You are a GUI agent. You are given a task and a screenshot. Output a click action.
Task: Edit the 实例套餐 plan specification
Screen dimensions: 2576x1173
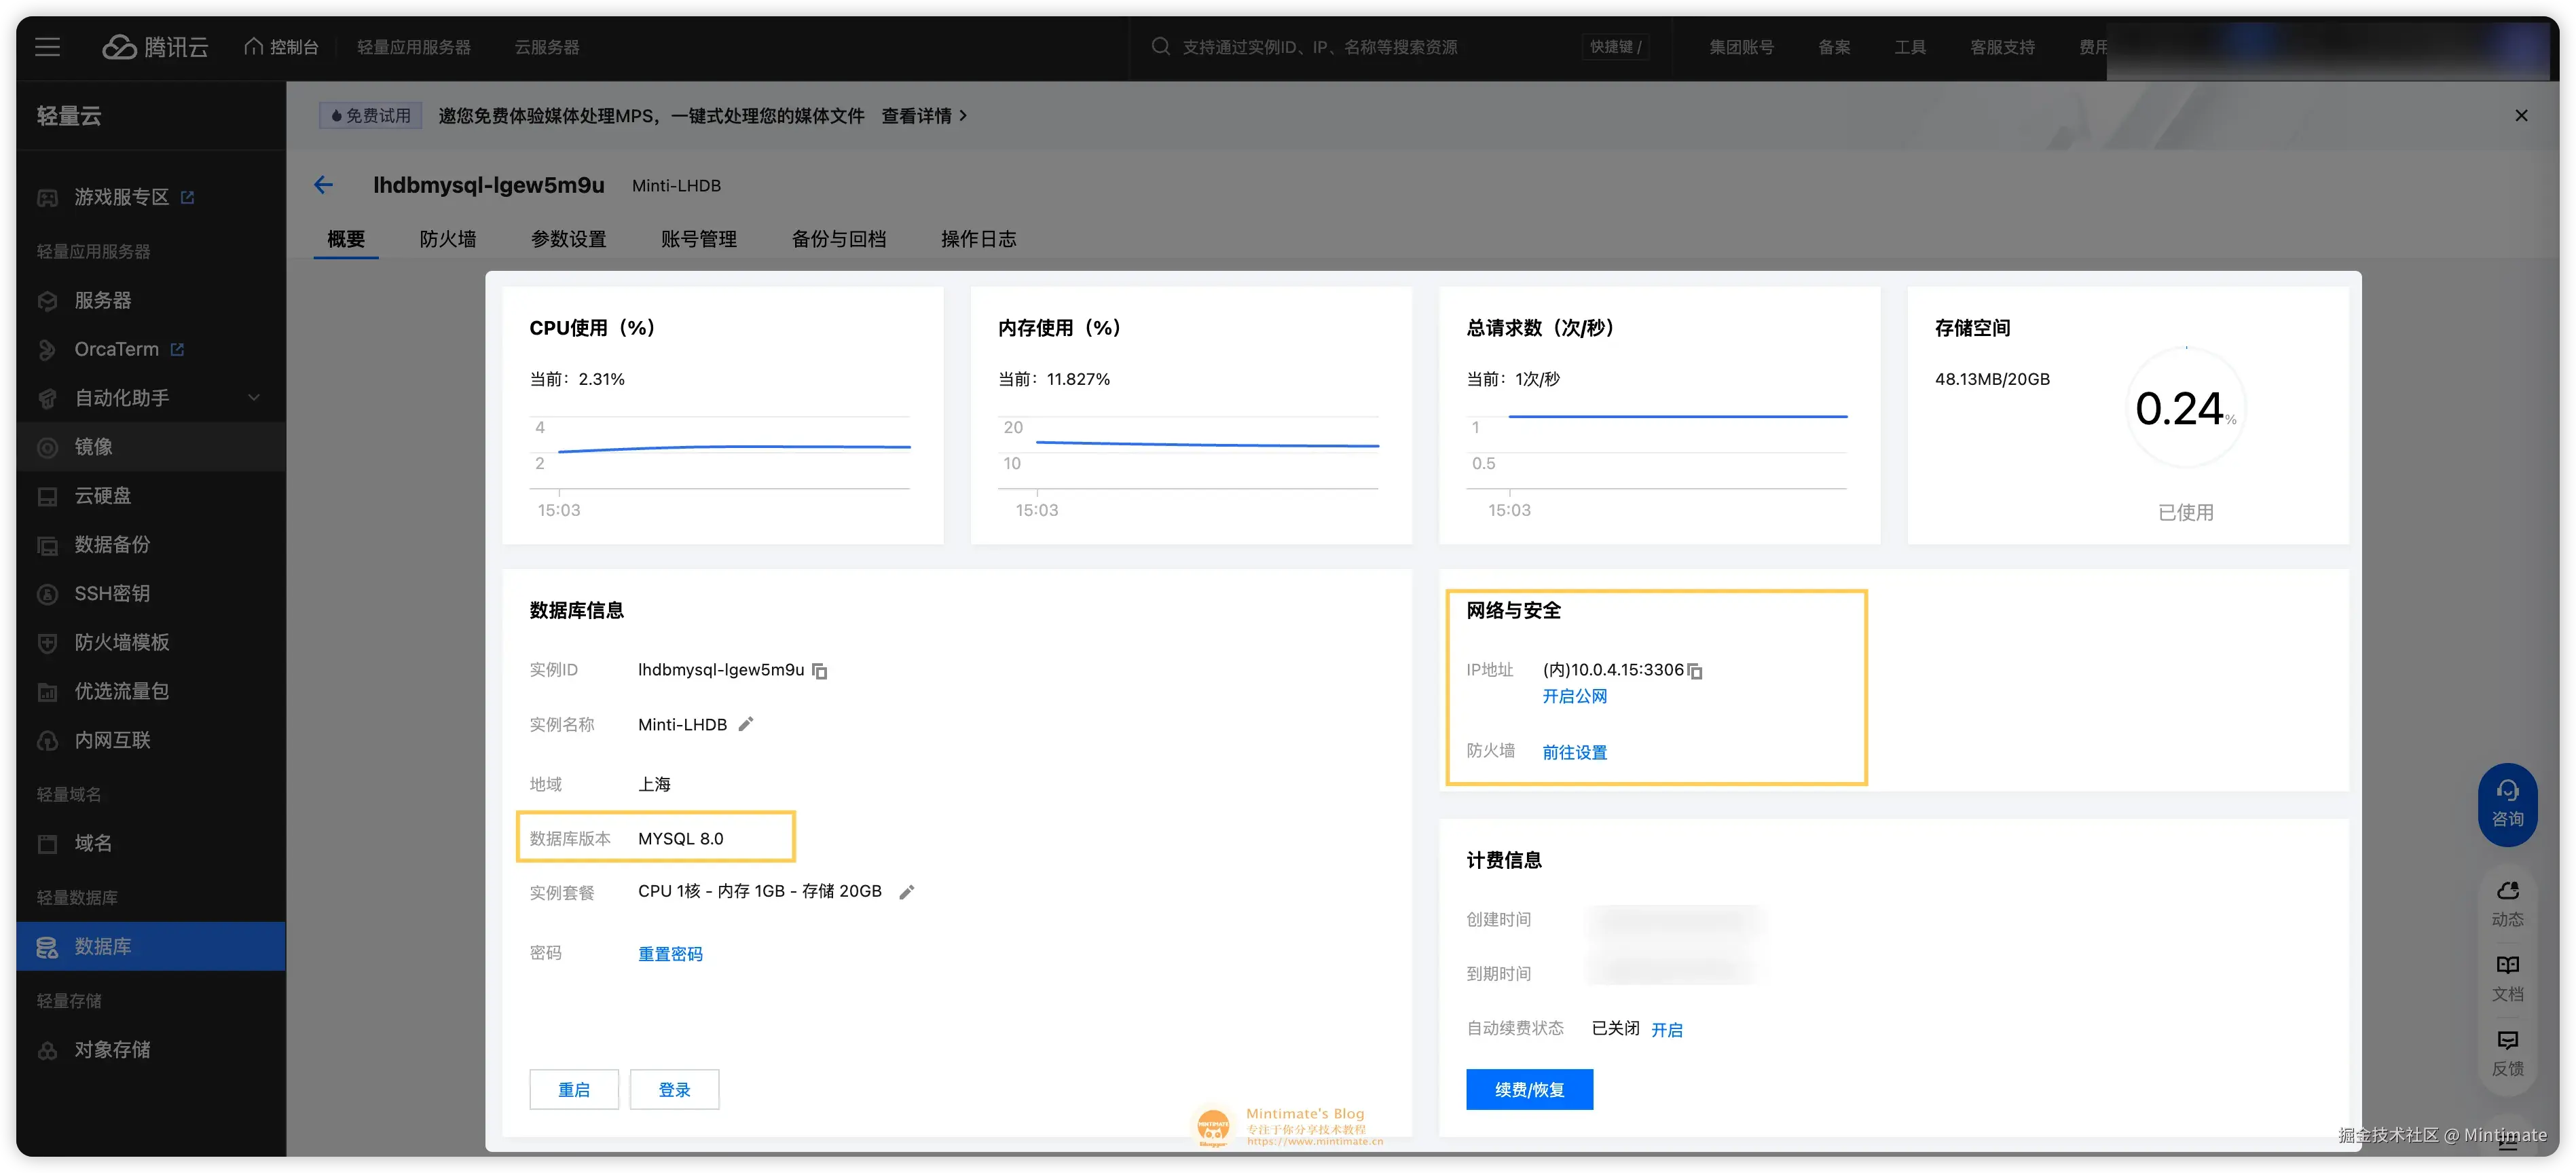tap(907, 891)
